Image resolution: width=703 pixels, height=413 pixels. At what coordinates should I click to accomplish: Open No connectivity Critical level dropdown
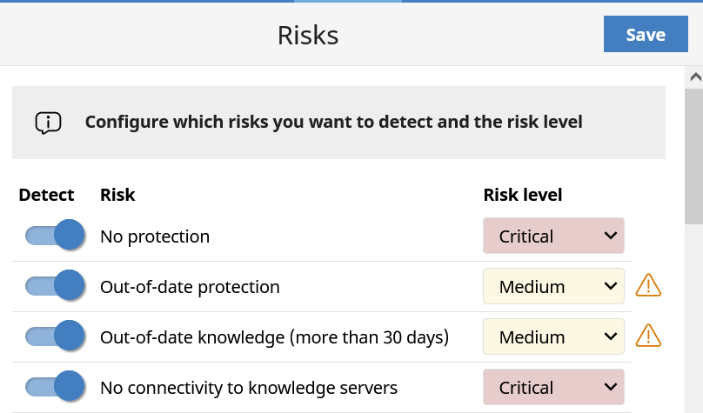(x=553, y=387)
